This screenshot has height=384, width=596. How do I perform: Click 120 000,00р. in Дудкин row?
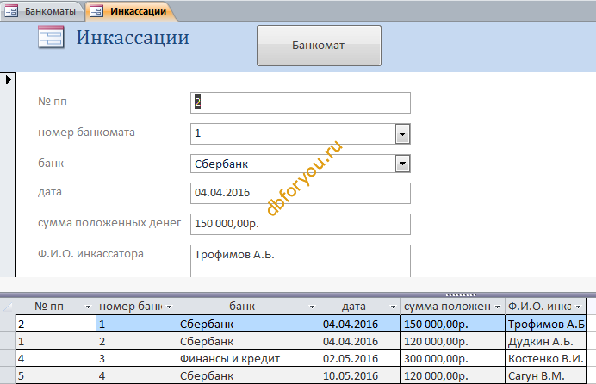[453, 341]
